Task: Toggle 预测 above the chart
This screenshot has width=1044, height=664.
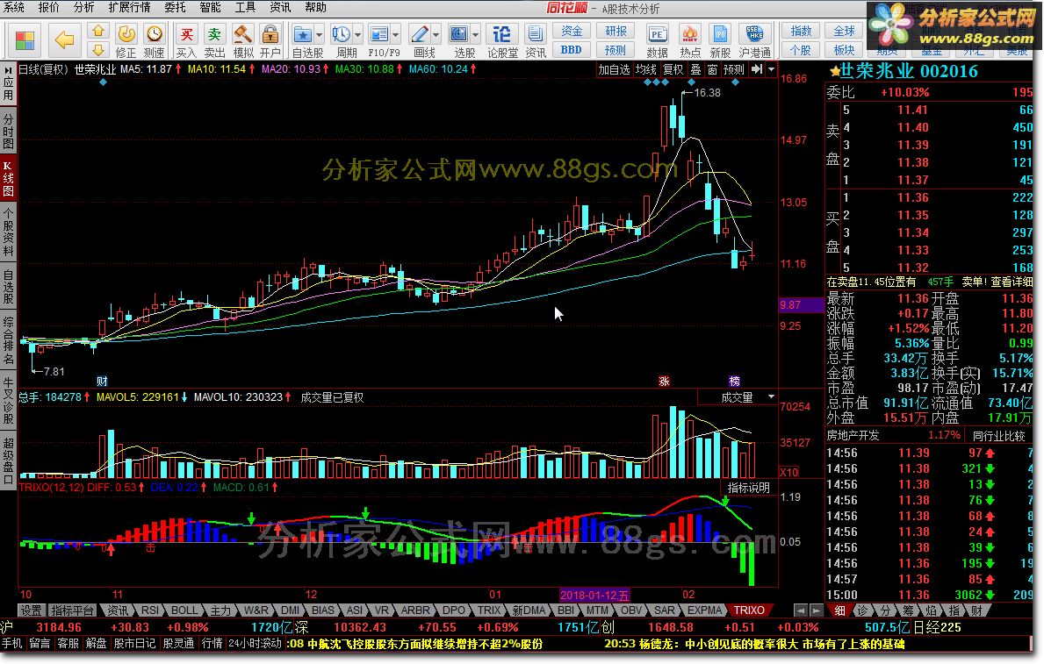Action: (734, 69)
